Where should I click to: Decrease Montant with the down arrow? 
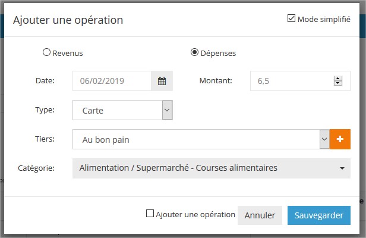pyautogui.click(x=337, y=84)
